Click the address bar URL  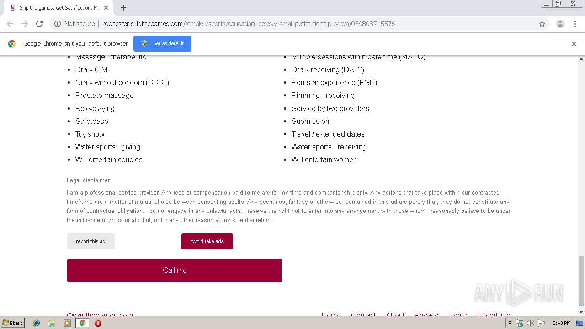click(x=249, y=24)
